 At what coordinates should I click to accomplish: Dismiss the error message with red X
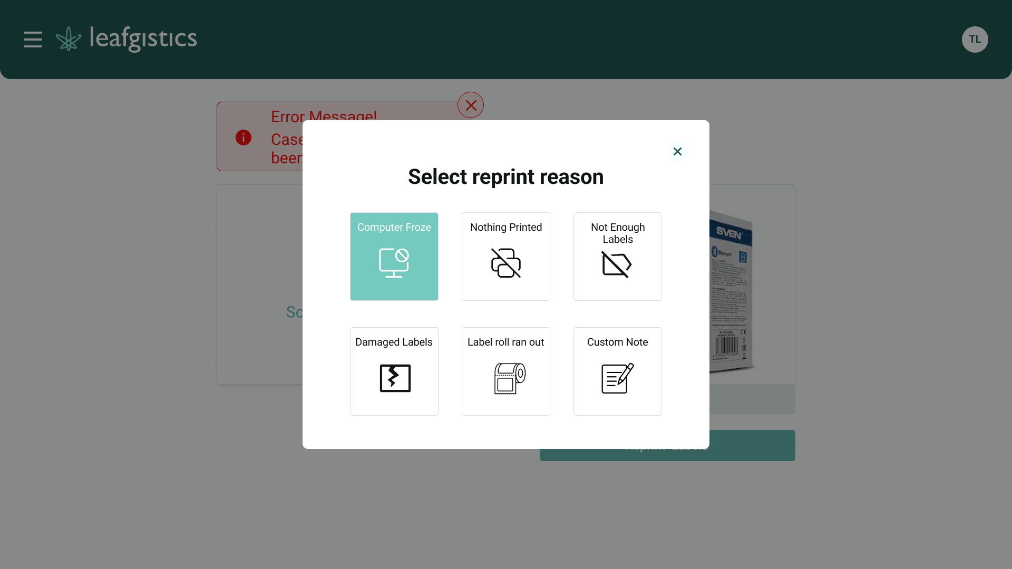(x=471, y=105)
